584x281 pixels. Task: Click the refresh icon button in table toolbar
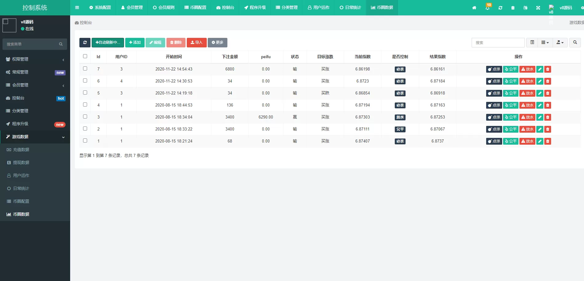tap(85, 42)
